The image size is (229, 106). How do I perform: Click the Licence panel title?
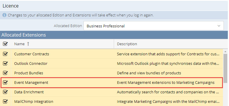[x=10, y=6]
